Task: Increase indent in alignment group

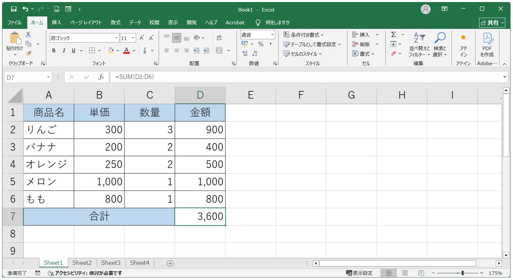Action: coord(206,51)
